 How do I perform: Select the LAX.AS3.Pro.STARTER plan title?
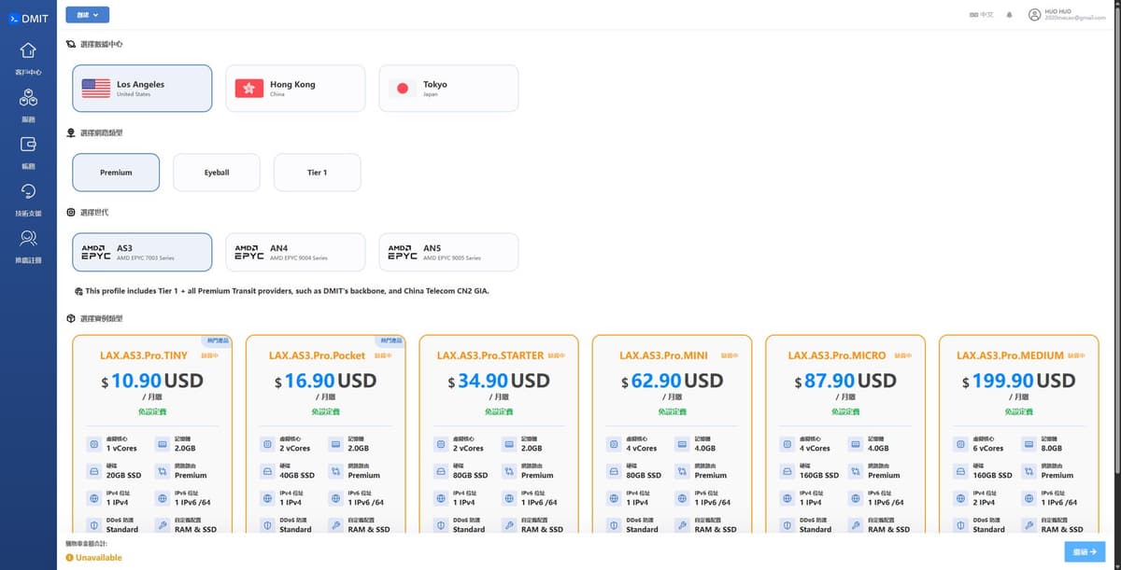[x=490, y=355]
